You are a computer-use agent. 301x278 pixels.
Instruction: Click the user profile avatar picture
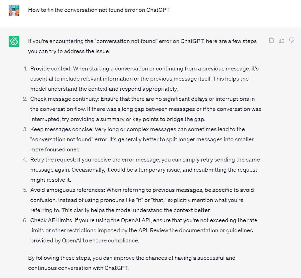pyautogui.click(x=14, y=11)
